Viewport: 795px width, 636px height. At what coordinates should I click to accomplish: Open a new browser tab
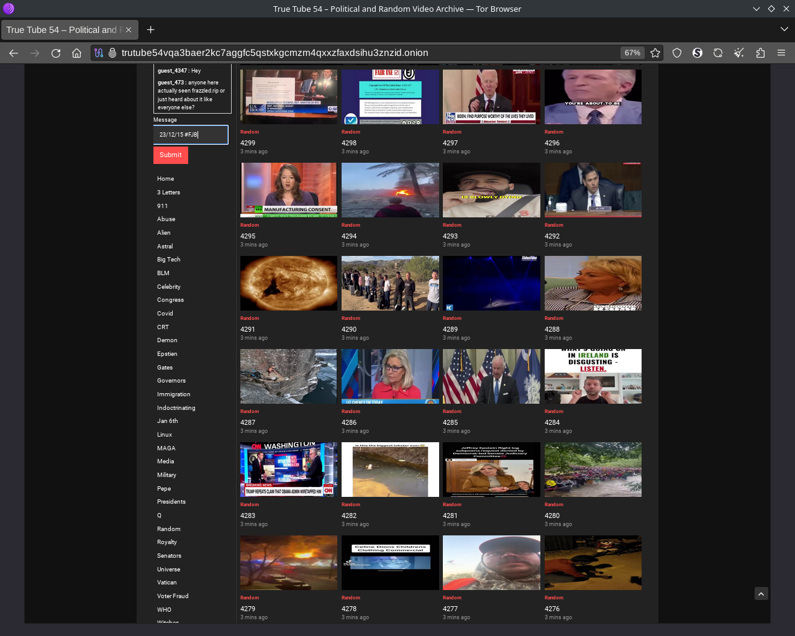pos(151,30)
